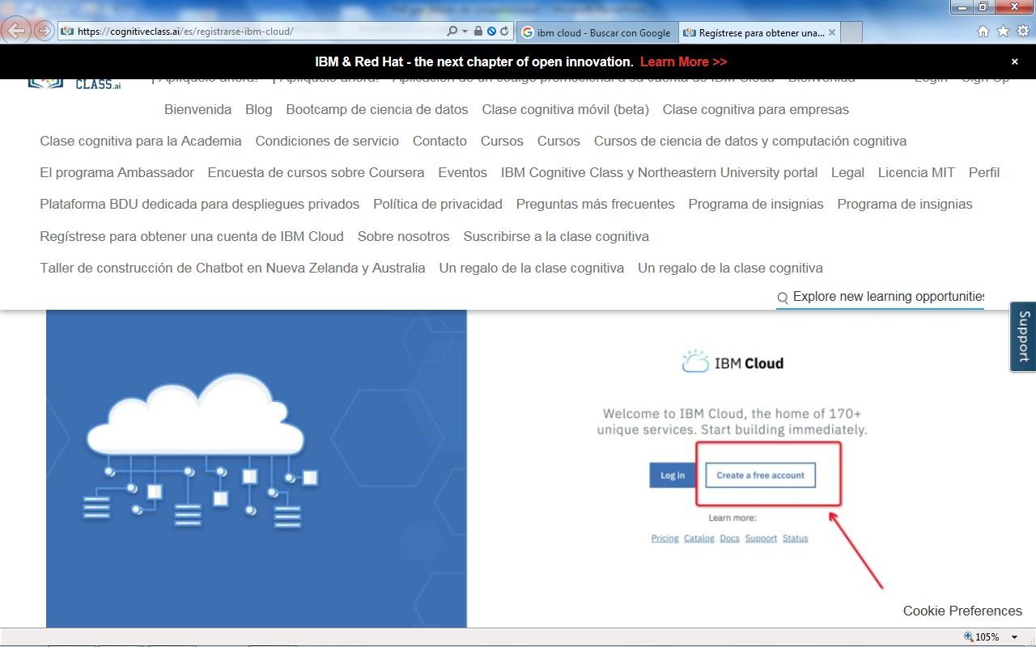Open the Tools gear menu

pyautogui.click(x=1023, y=32)
